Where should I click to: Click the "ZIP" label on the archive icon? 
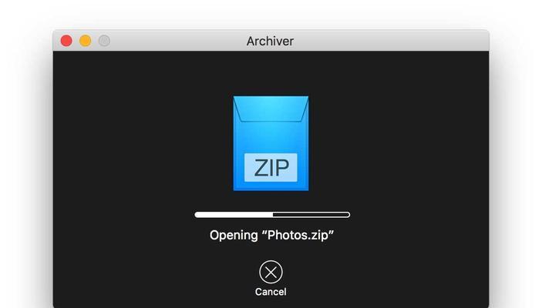(271, 168)
